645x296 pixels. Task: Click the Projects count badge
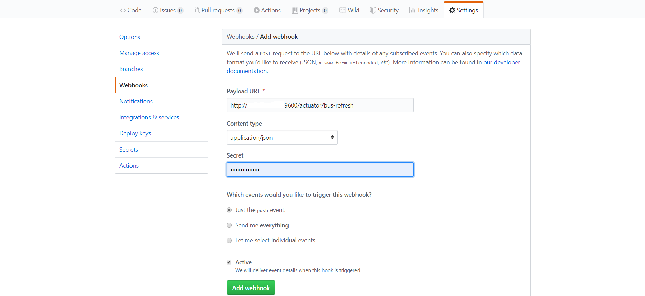click(325, 11)
